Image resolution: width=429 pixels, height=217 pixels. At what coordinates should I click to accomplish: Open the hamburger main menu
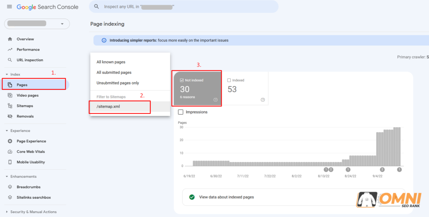[x=9, y=7]
